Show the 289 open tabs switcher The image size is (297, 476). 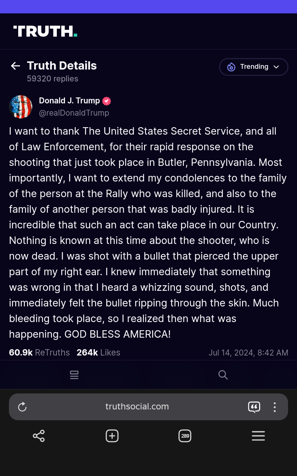(185, 436)
